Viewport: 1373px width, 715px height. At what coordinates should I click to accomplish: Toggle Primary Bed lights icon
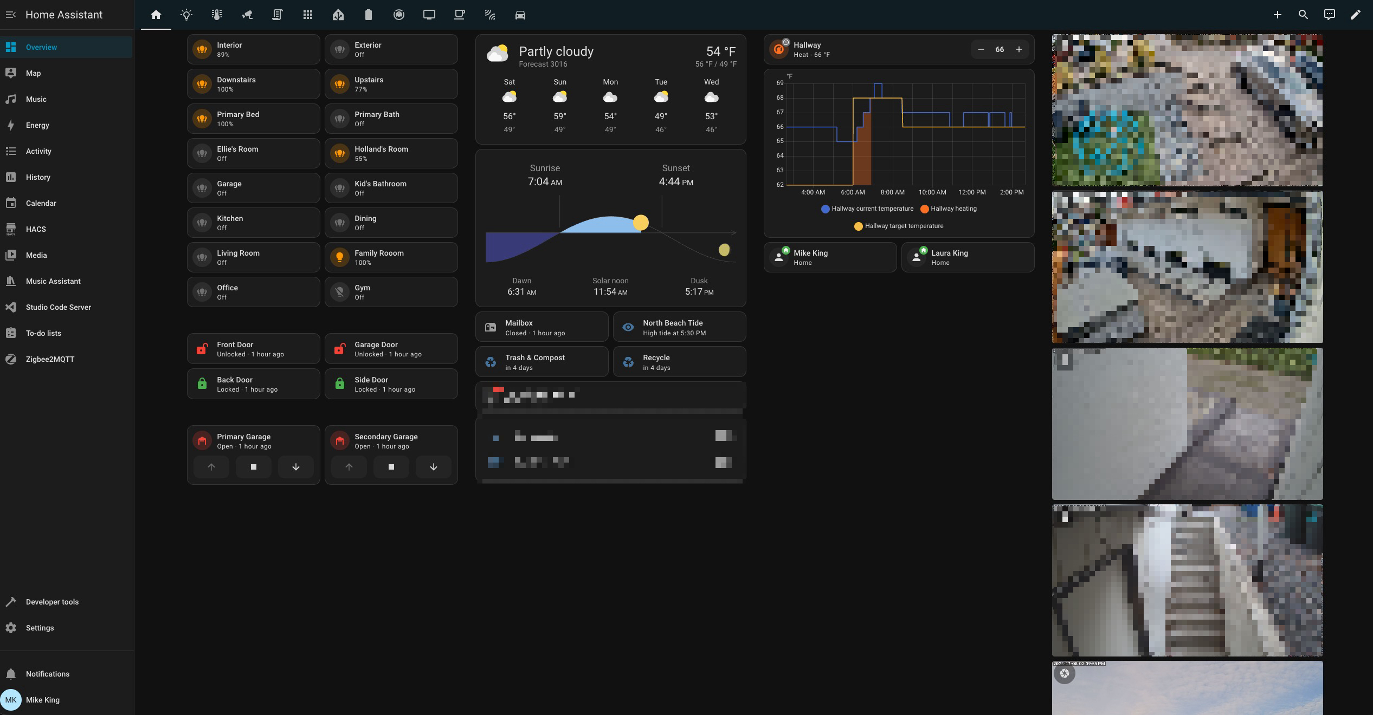(x=202, y=119)
